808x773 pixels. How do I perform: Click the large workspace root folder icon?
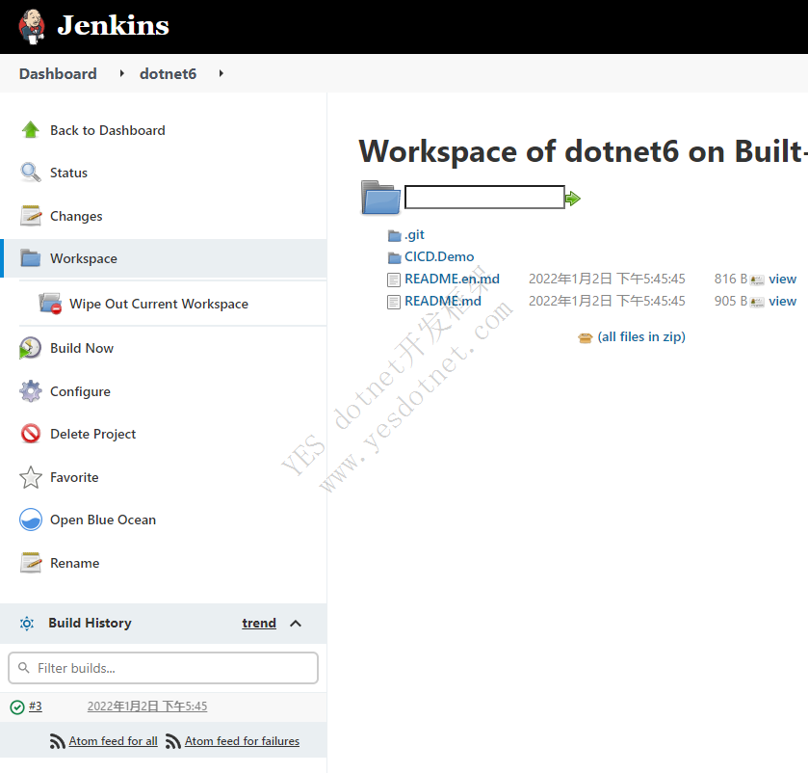pos(380,198)
